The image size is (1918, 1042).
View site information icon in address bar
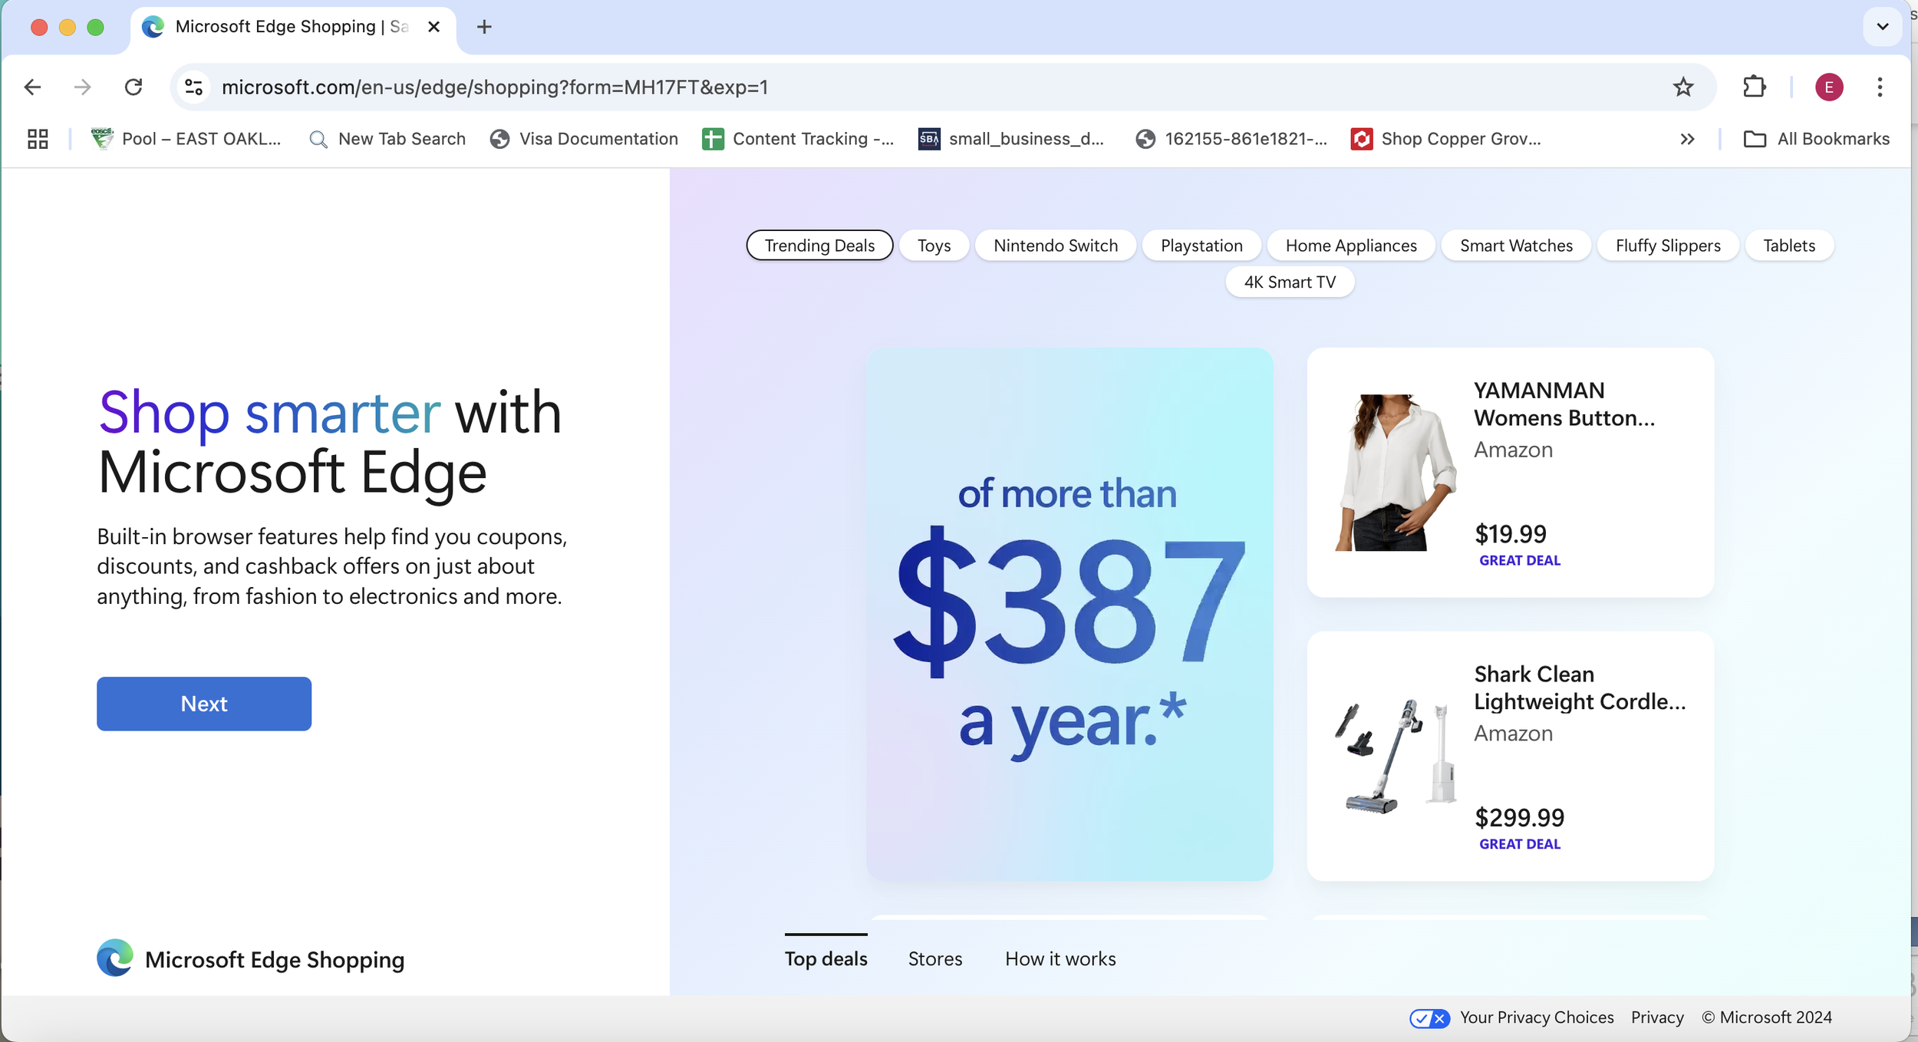click(194, 87)
